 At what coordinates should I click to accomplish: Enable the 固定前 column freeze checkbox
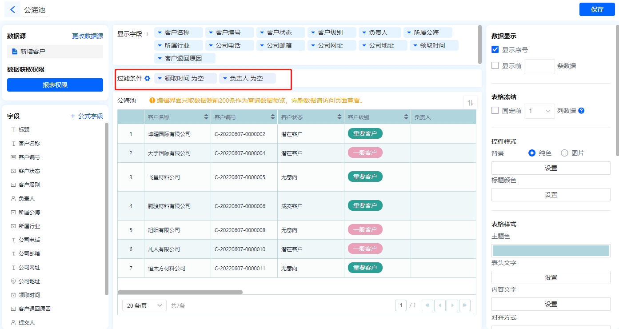tap(495, 110)
